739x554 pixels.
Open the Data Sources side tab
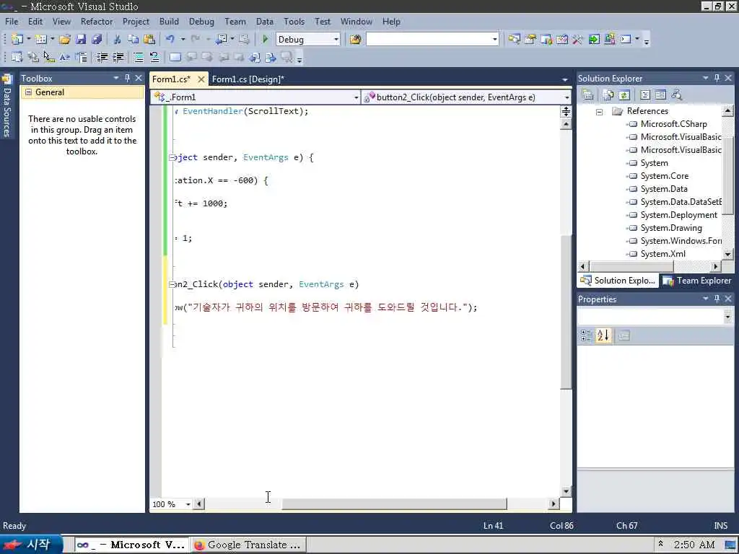point(7,107)
